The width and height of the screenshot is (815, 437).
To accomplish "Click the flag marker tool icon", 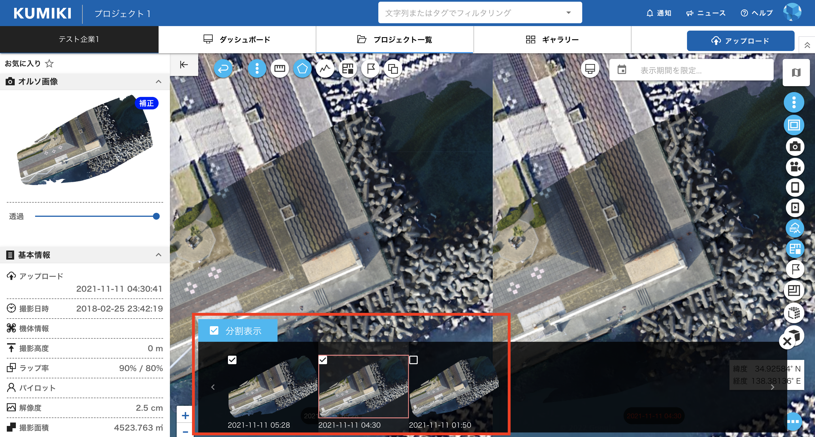I will 370,68.
